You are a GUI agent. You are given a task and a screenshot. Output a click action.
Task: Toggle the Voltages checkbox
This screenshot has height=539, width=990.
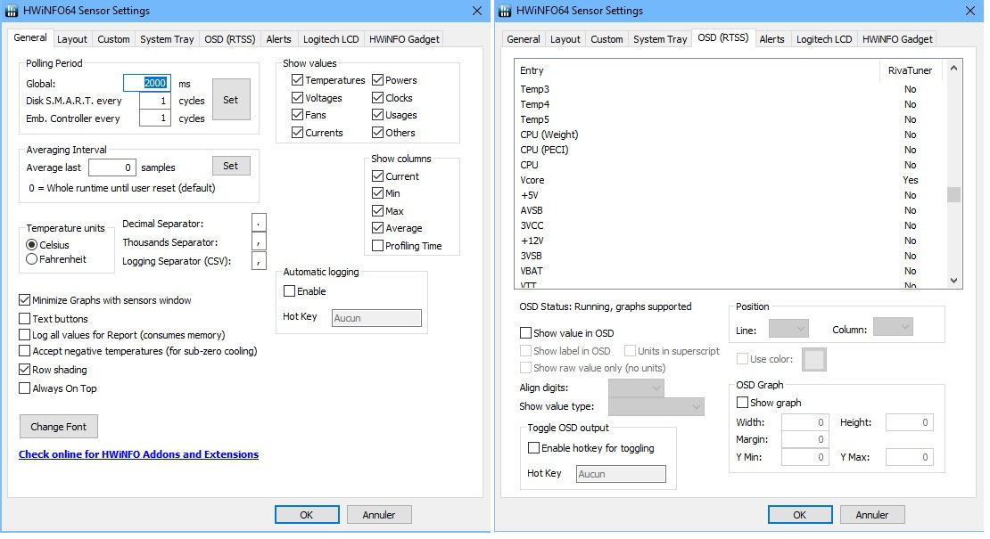click(297, 98)
